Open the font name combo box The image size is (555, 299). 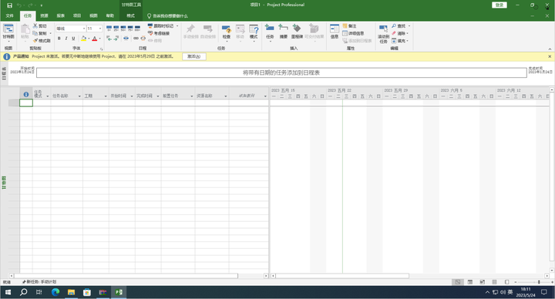point(71,29)
